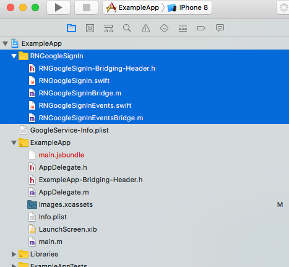This screenshot has width=289, height=267.
Task: Stop the running build
Action: coord(86,7)
